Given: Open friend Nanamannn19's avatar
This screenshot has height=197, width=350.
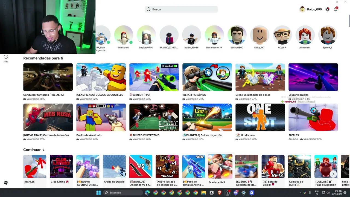Looking at the screenshot, I should click(214, 35).
